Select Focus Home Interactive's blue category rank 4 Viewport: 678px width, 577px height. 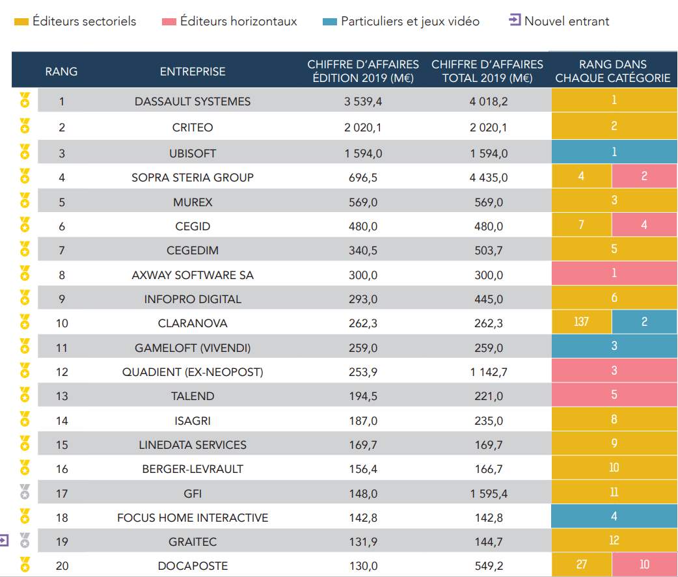point(614,516)
